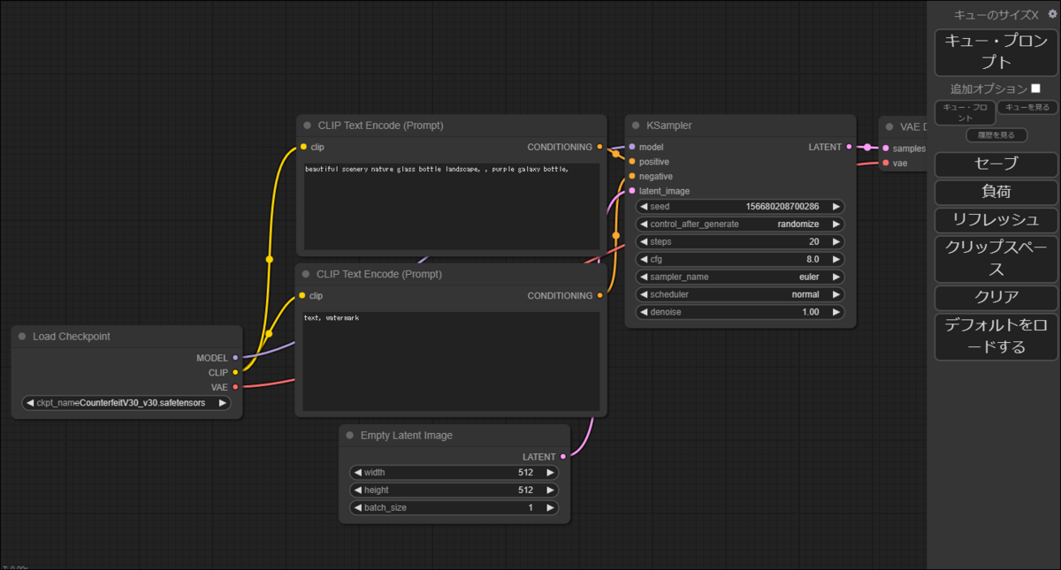Click the denoise value 1.00
This screenshot has height=570, width=1061.
[810, 312]
